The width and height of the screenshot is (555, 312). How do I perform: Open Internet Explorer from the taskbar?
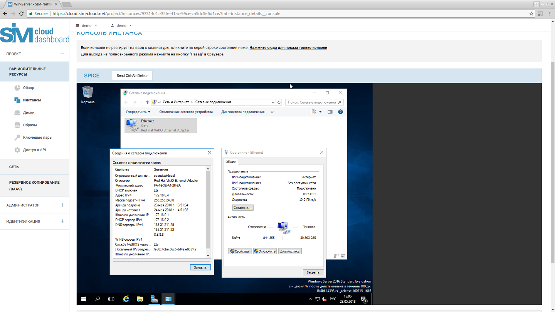126,299
